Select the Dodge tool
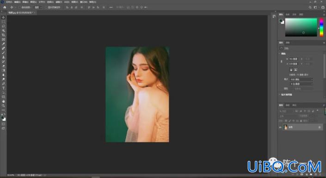This screenshot has width=326, height=178. (x=3, y=79)
